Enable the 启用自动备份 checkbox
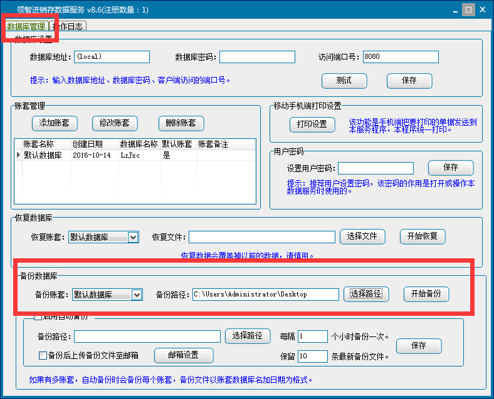This screenshot has height=399, width=494. point(37,316)
